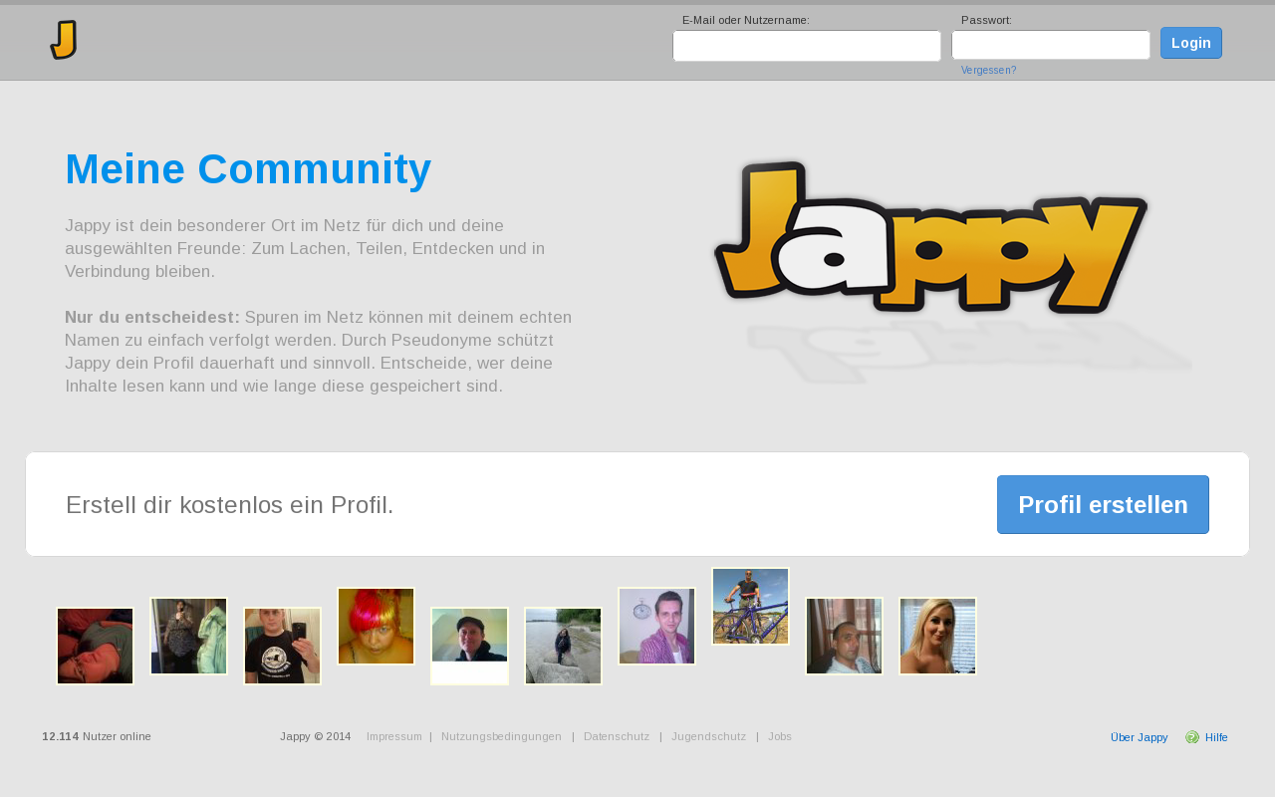The width and height of the screenshot is (1275, 797).
Task: Click the Jappy © 2014 copyright text
Action: point(316,736)
